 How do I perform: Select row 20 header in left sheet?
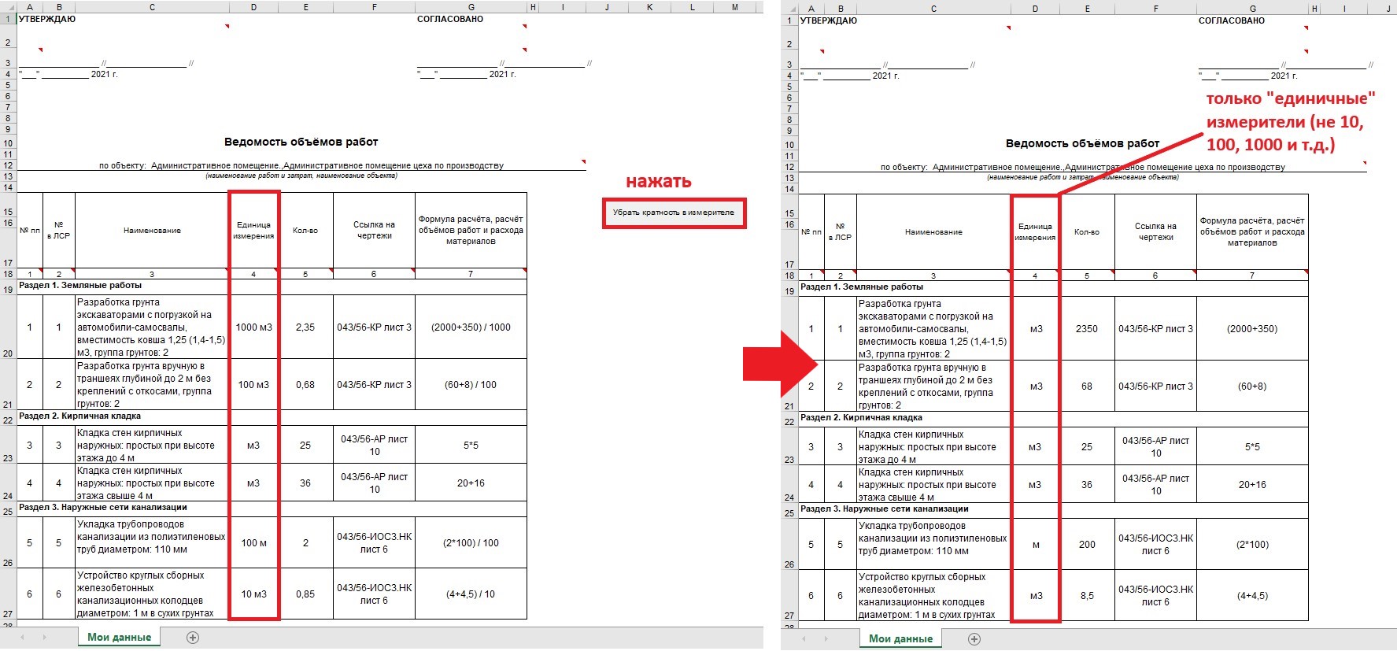click(8, 327)
